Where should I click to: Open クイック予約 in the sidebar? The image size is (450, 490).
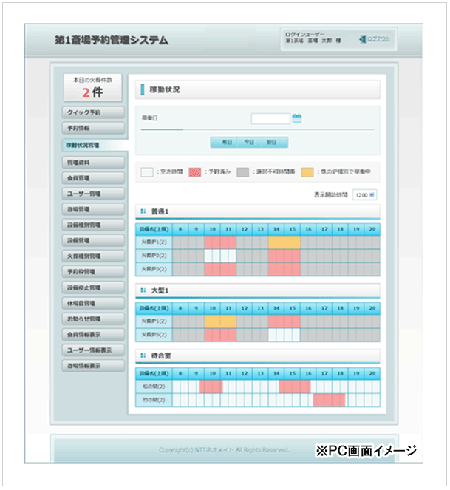(93, 113)
